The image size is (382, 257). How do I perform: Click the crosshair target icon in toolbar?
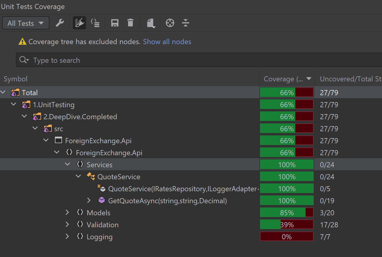(170, 23)
